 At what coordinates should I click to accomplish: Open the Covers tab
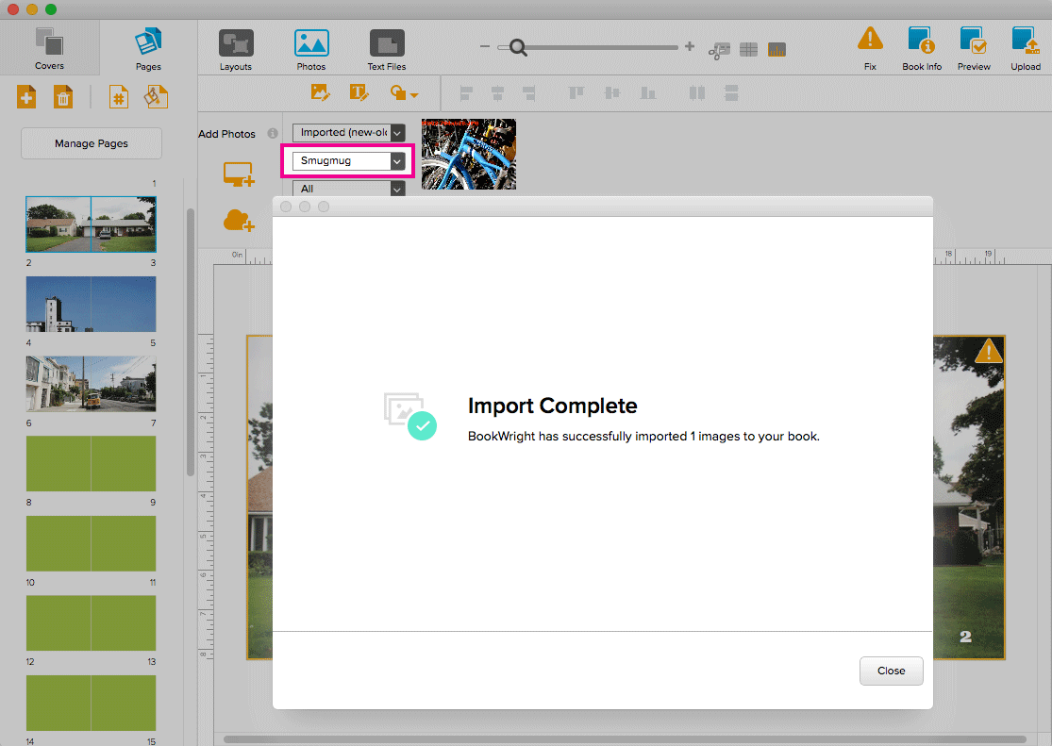pyautogui.click(x=49, y=48)
